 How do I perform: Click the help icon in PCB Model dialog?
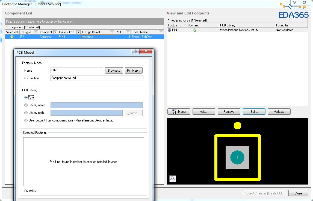pos(135,51)
